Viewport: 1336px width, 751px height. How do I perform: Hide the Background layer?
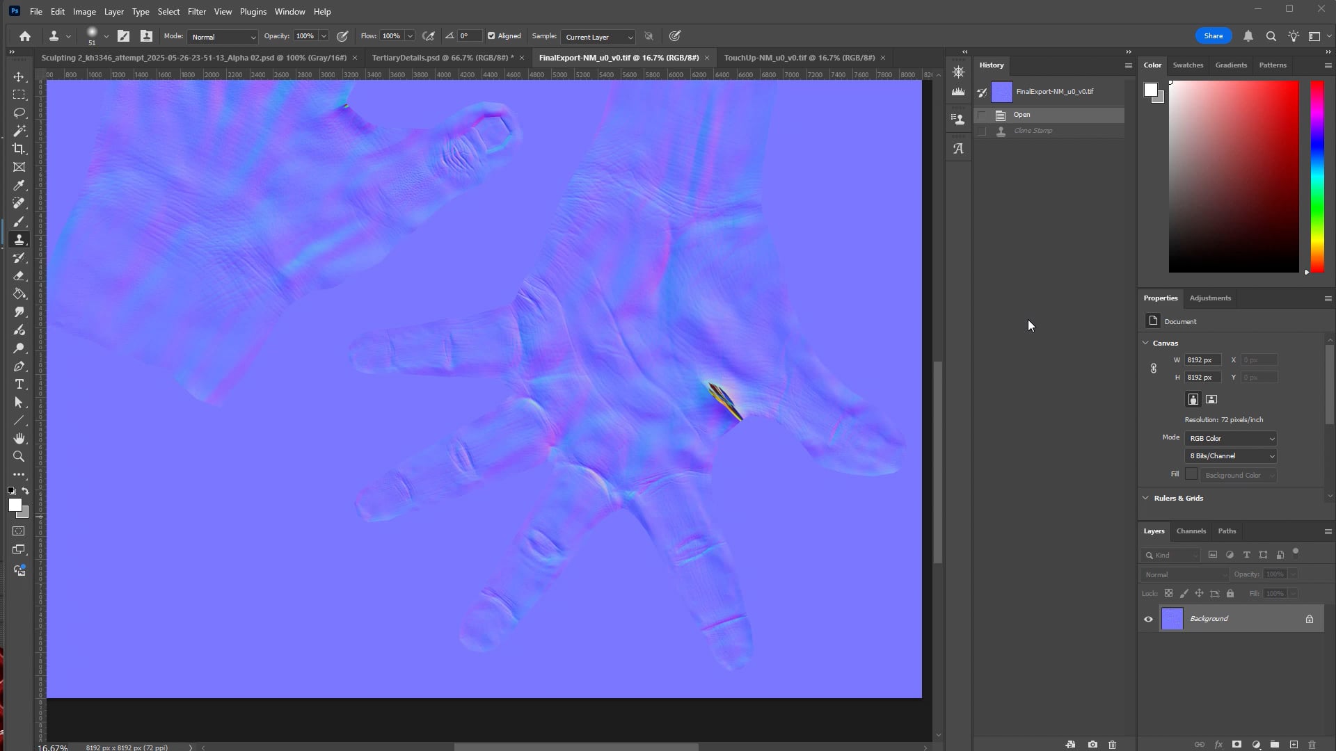coord(1148,619)
